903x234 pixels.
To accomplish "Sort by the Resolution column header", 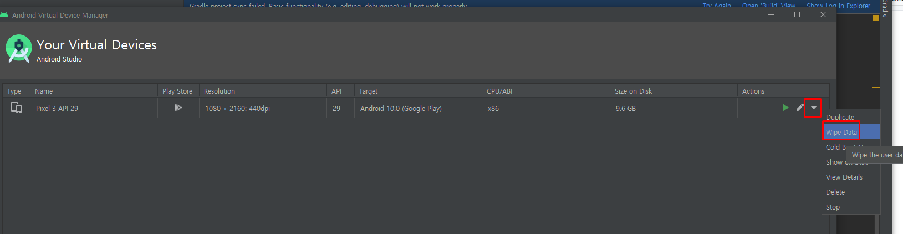I will 263,91.
